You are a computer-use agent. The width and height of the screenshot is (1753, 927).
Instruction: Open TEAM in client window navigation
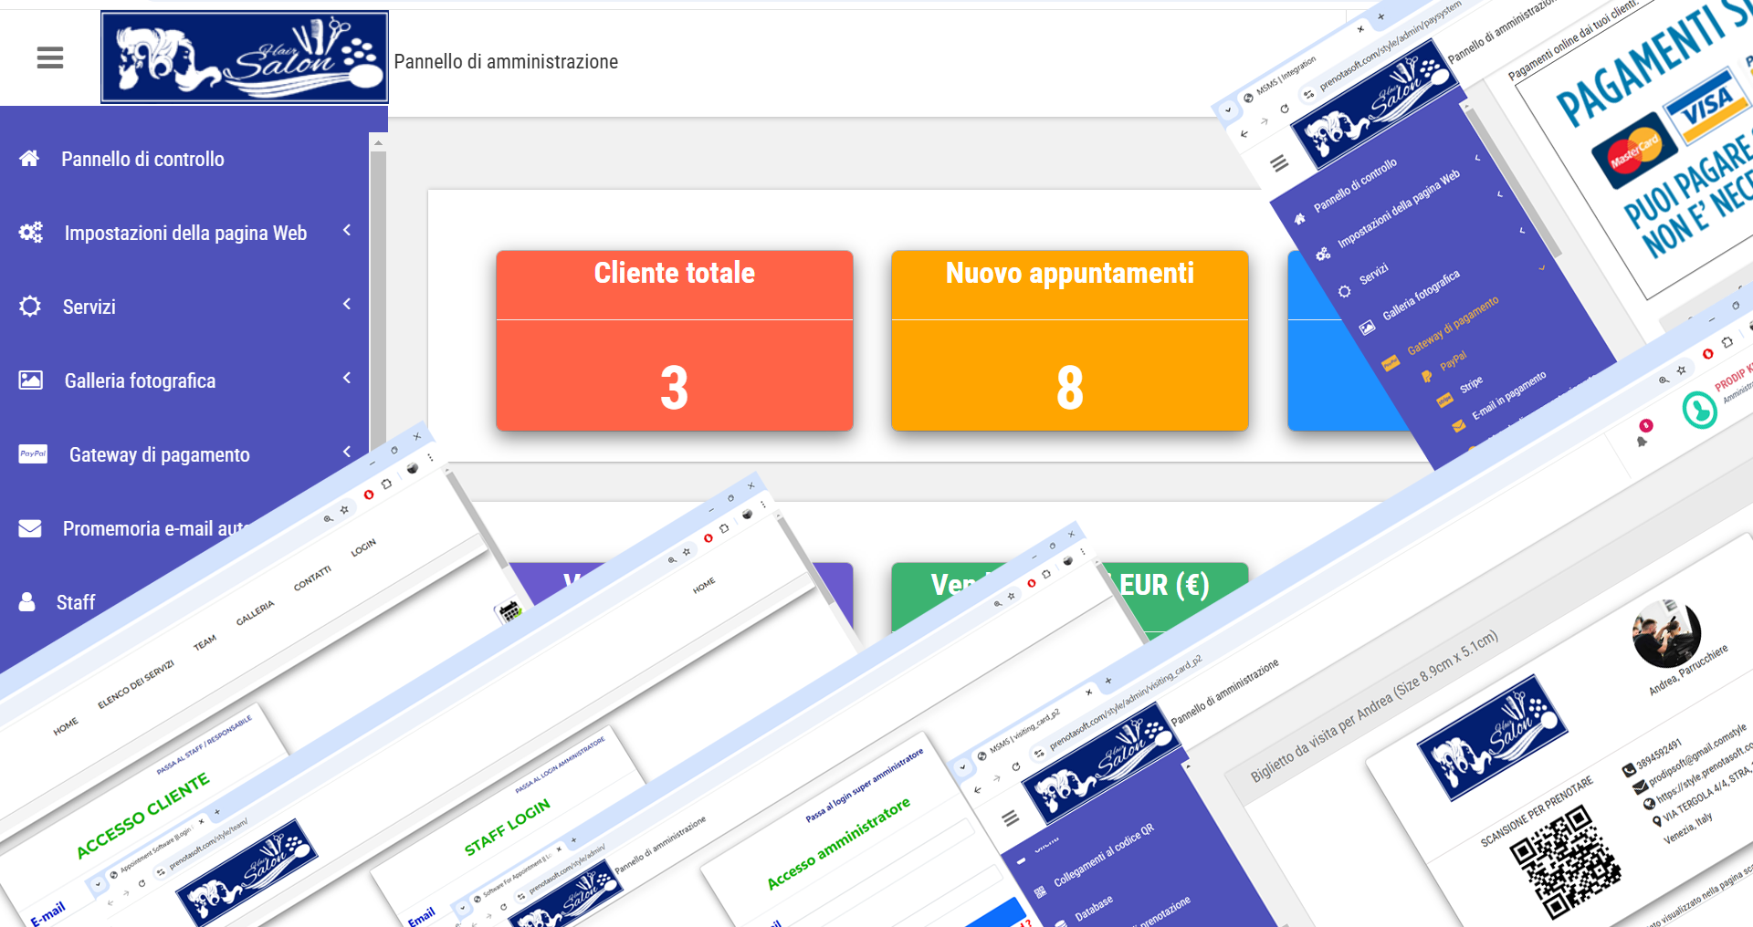click(205, 643)
